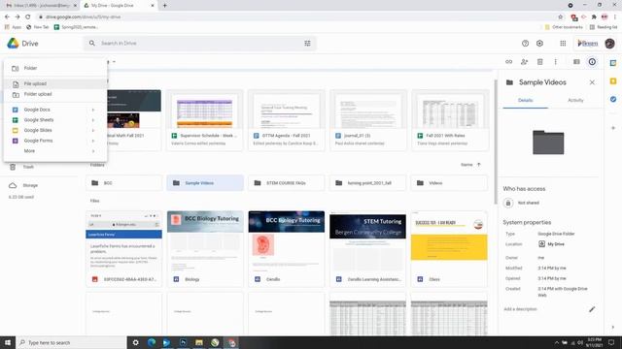Viewport: 622px width, 349px height.
Task: Expand the Google Forms submenu arrow
Action: 93,141
